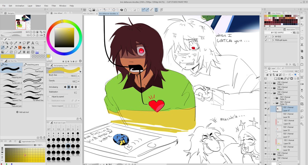This screenshot has height=165, width=308.
Task: Select the Gradient tool
Action: click(x=3, y=52)
